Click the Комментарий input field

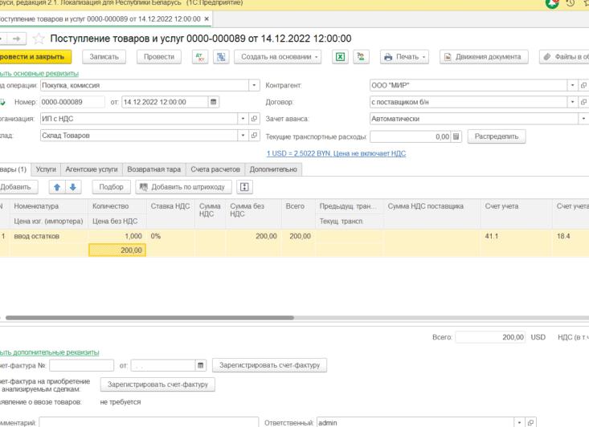pos(149,422)
